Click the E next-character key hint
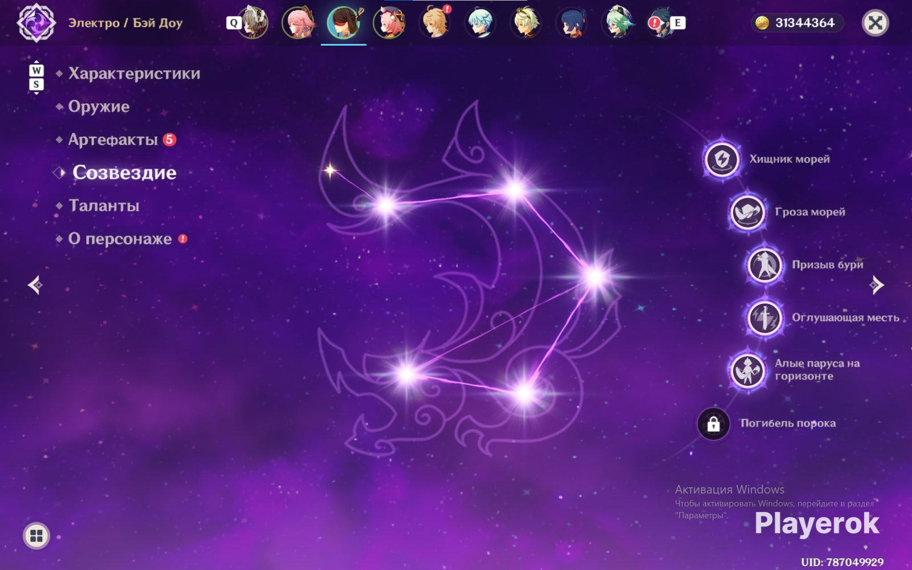The height and width of the screenshot is (570, 912). tap(678, 23)
